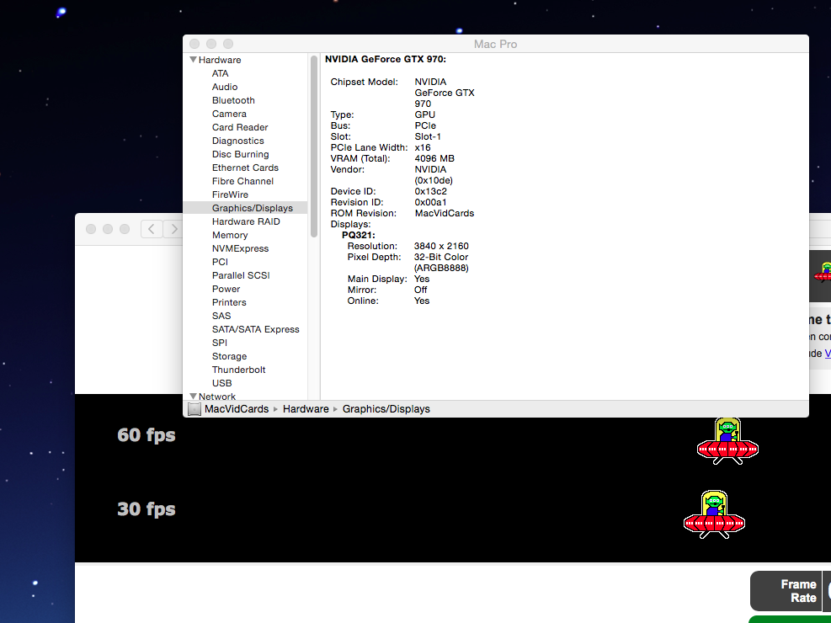Click the 0x13c2 Device ID value
The width and height of the screenshot is (831, 623).
[x=430, y=191]
